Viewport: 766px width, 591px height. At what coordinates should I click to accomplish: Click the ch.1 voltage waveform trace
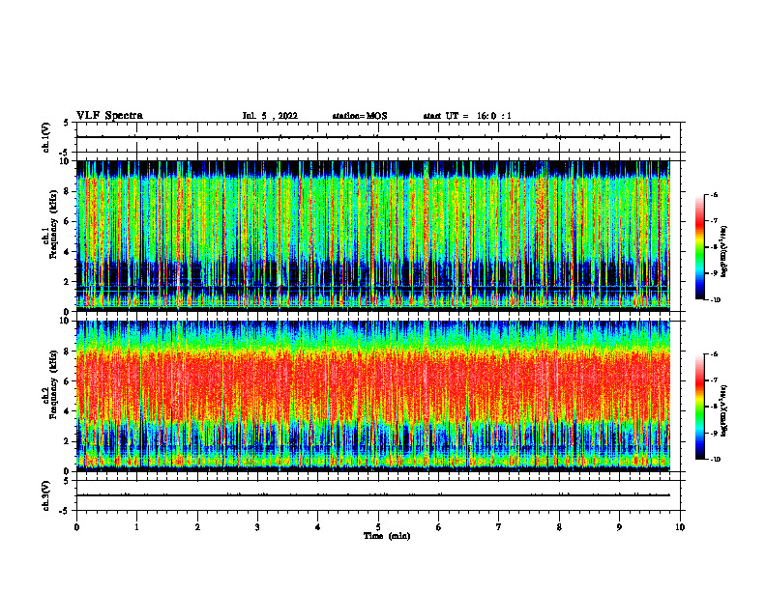click(x=373, y=137)
